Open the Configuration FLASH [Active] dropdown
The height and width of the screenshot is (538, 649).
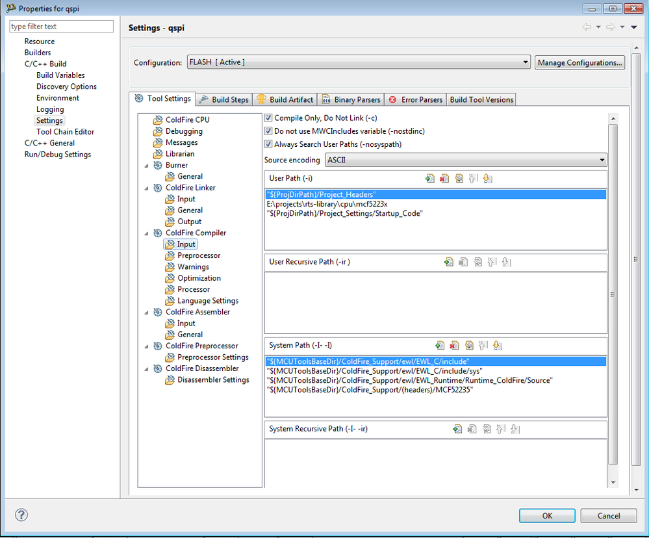[359, 62]
